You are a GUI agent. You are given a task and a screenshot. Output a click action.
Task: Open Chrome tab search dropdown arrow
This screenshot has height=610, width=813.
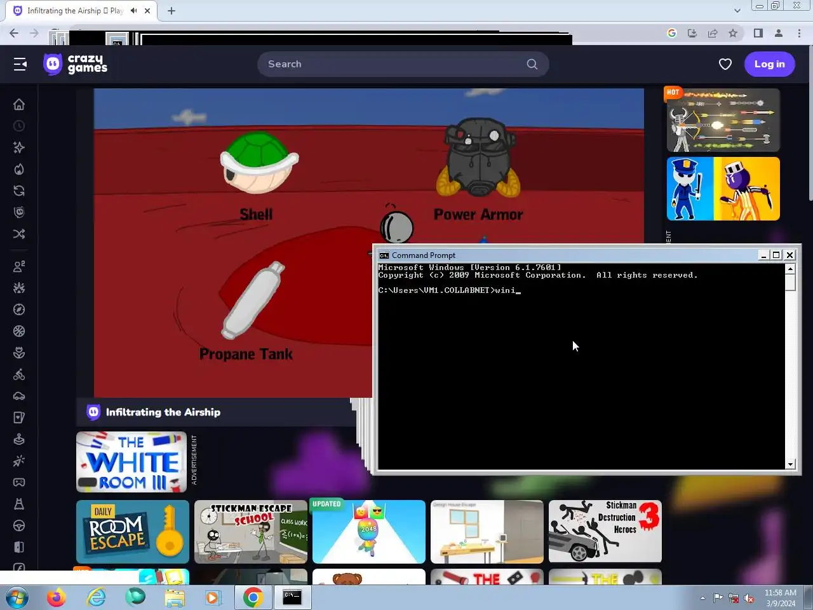point(737,11)
